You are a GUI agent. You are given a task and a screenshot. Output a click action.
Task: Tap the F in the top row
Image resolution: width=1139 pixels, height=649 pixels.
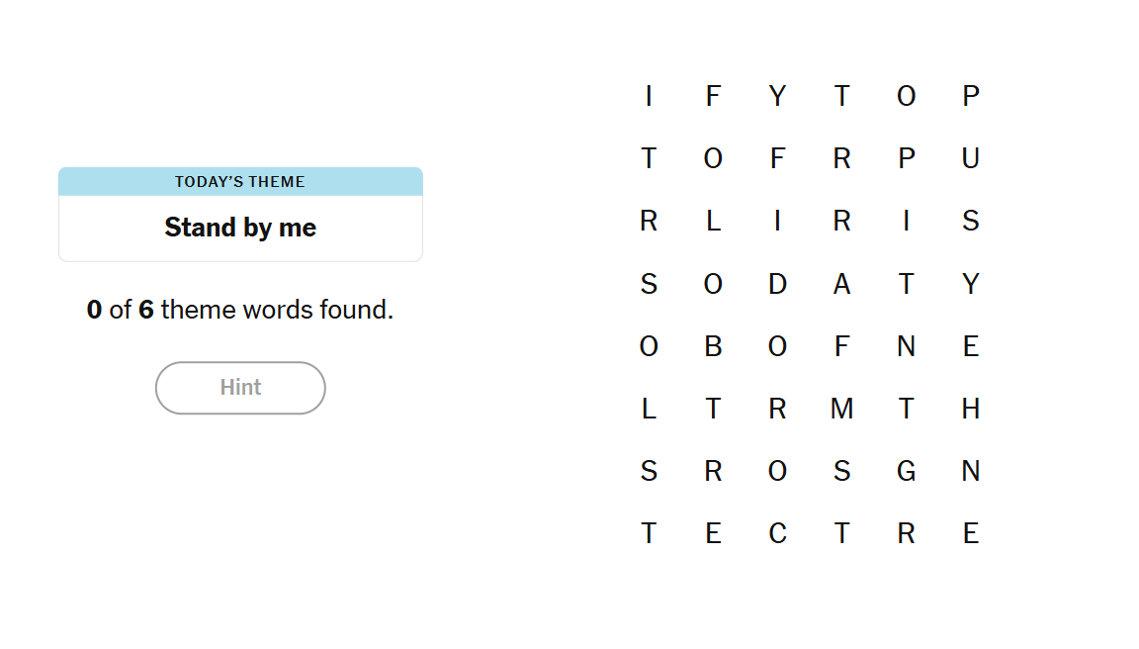click(x=713, y=96)
